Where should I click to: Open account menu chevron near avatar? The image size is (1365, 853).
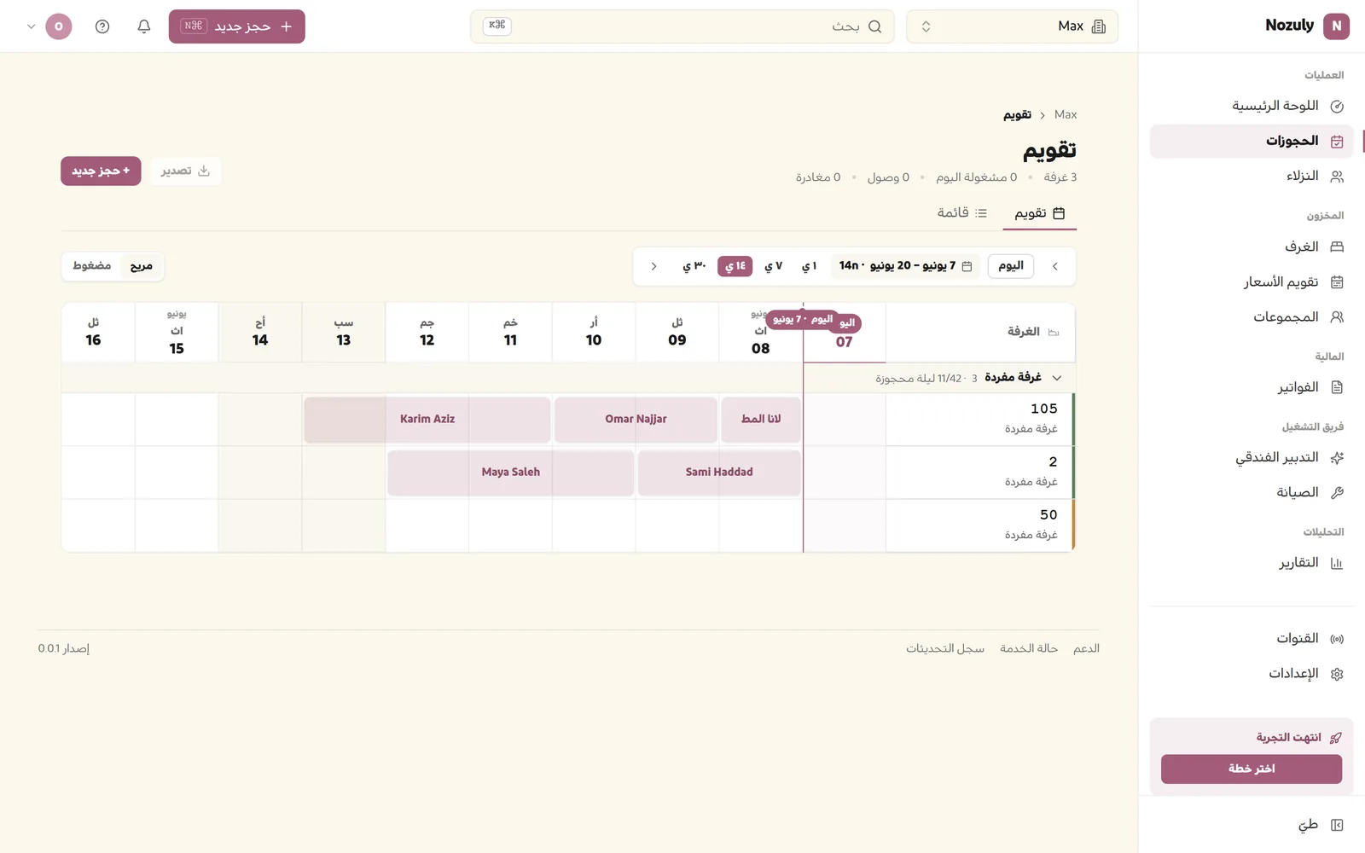pyautogui.click(x=32, y=26)
